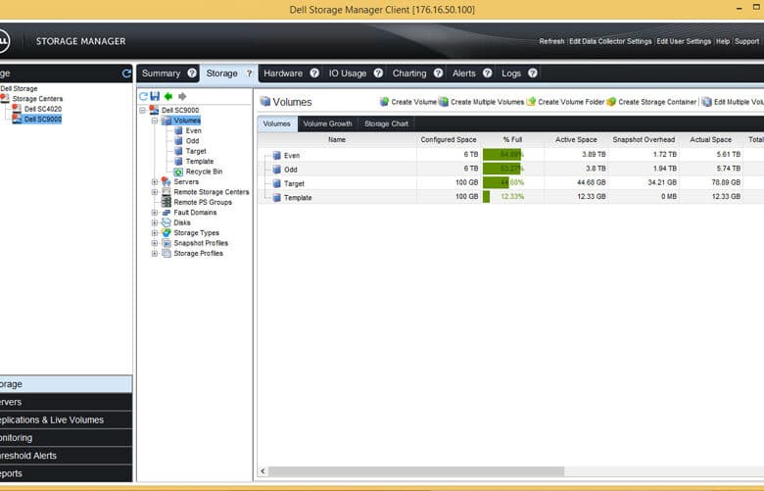
Task: Click the Create Volume icon
Action: click(384, 101)
